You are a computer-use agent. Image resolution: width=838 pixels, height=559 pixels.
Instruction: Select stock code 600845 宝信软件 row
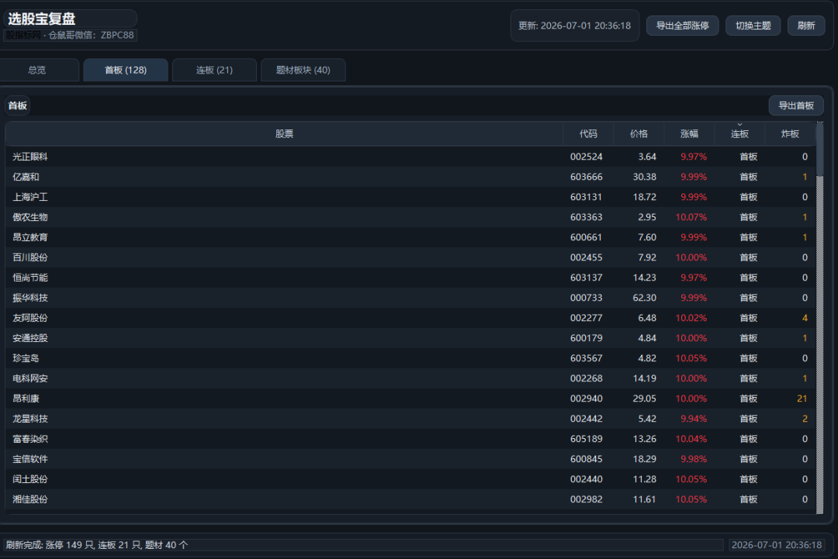(x=410, y=459)
